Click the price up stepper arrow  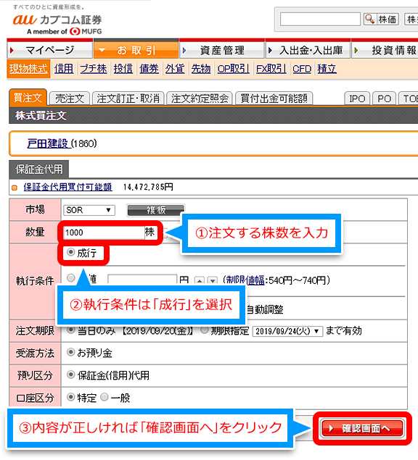tap(200, 280)
